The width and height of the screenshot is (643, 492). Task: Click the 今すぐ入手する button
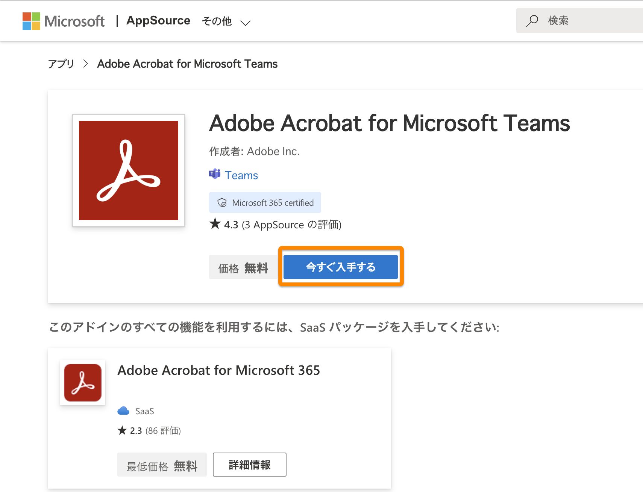(341, 267)
